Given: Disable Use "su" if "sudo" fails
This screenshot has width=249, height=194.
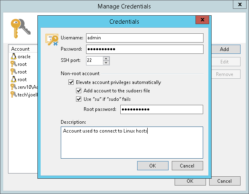Looking at the screenshot, I should 79,99.
